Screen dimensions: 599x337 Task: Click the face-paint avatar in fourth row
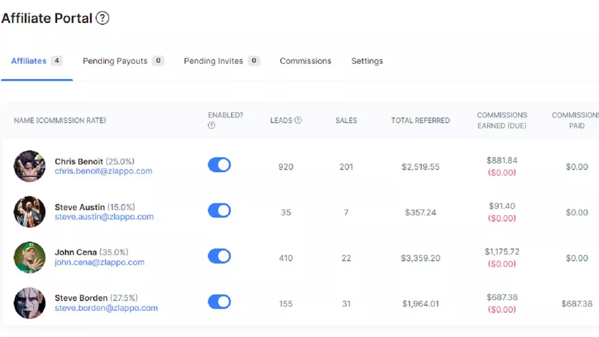29,303
